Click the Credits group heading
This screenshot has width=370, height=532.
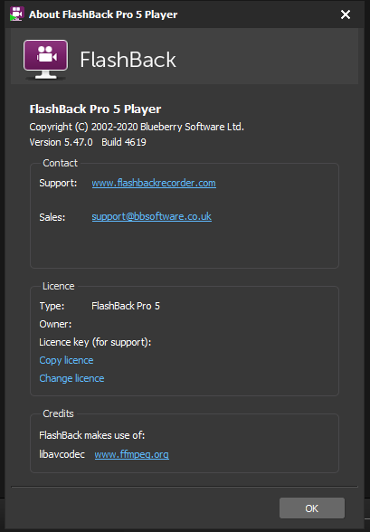point(58,413)
